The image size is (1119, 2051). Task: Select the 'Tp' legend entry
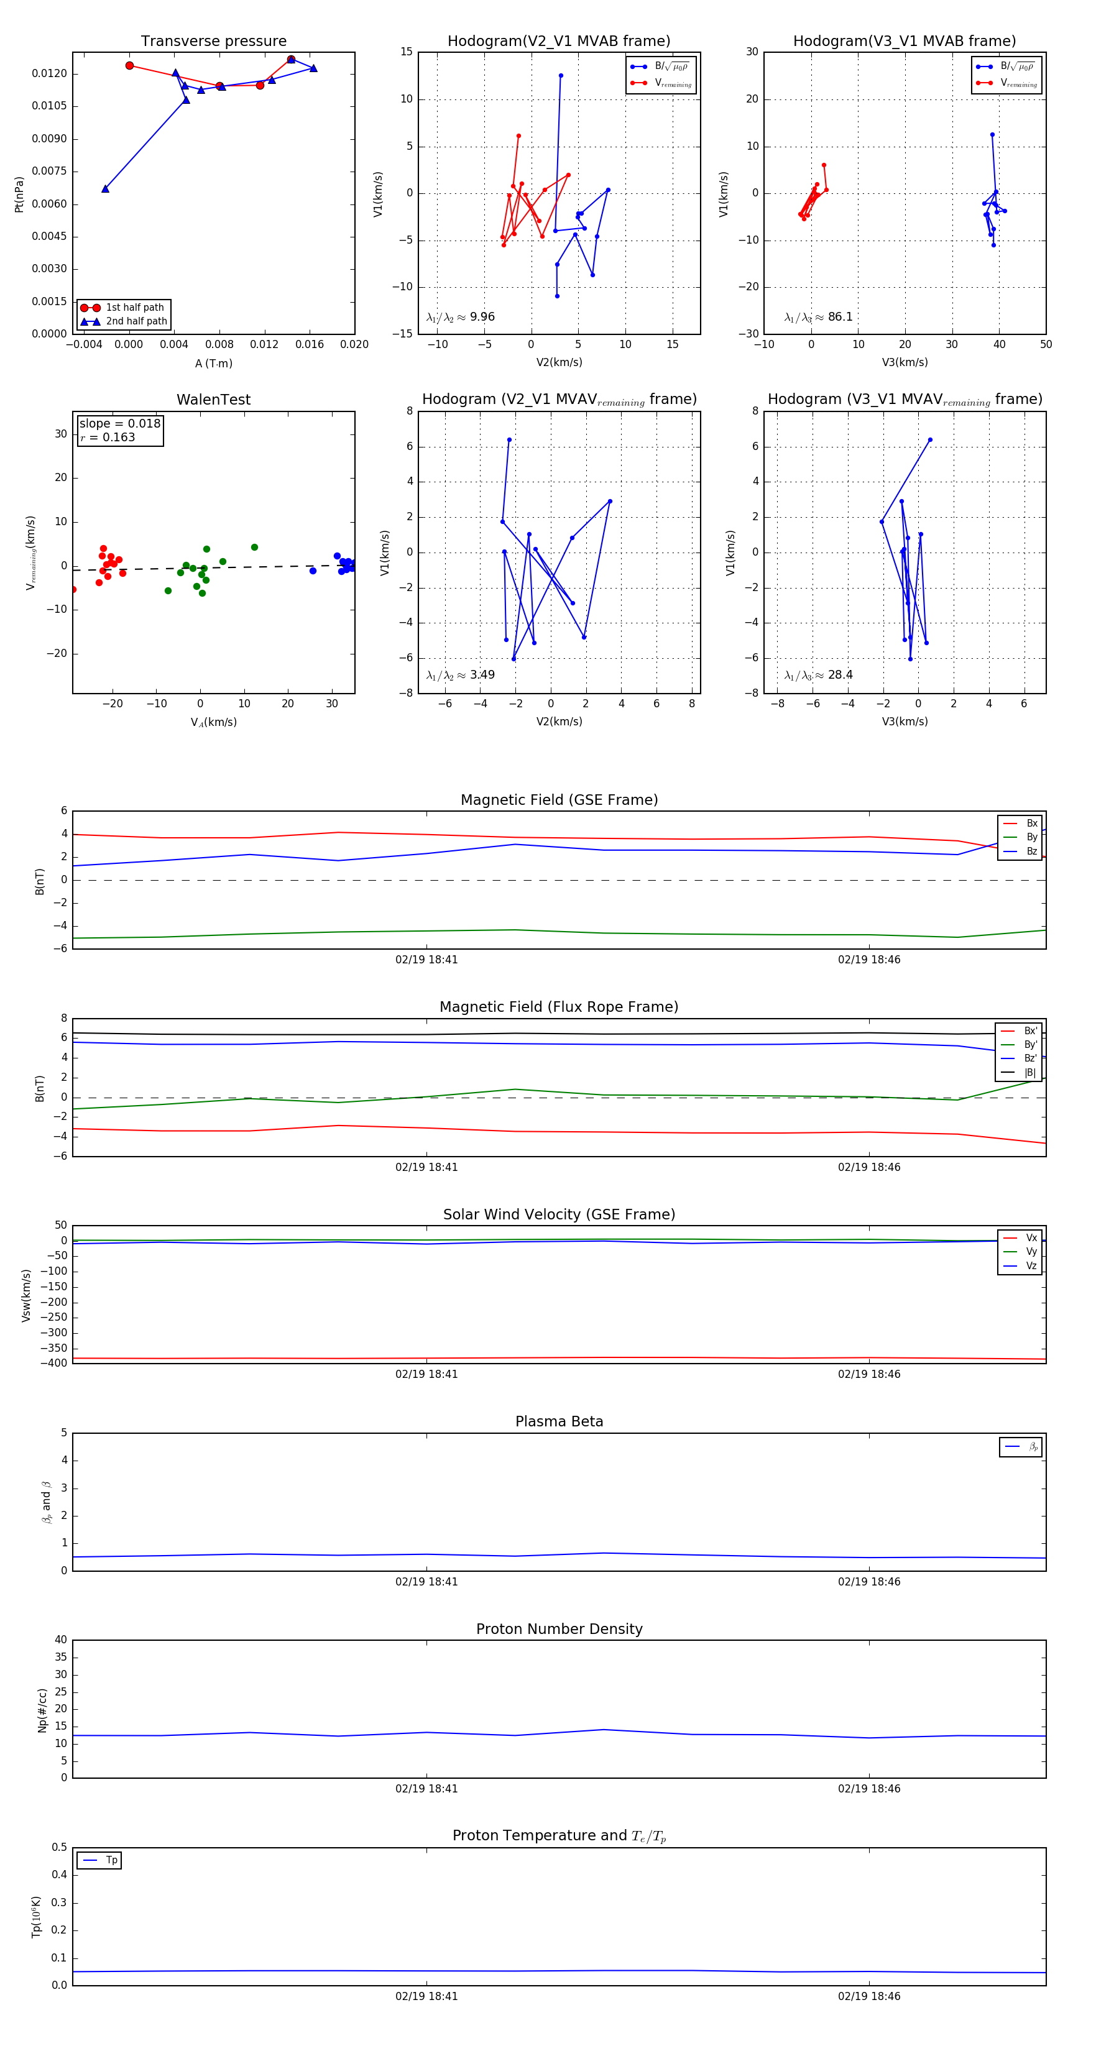(x=99, y=1861)
